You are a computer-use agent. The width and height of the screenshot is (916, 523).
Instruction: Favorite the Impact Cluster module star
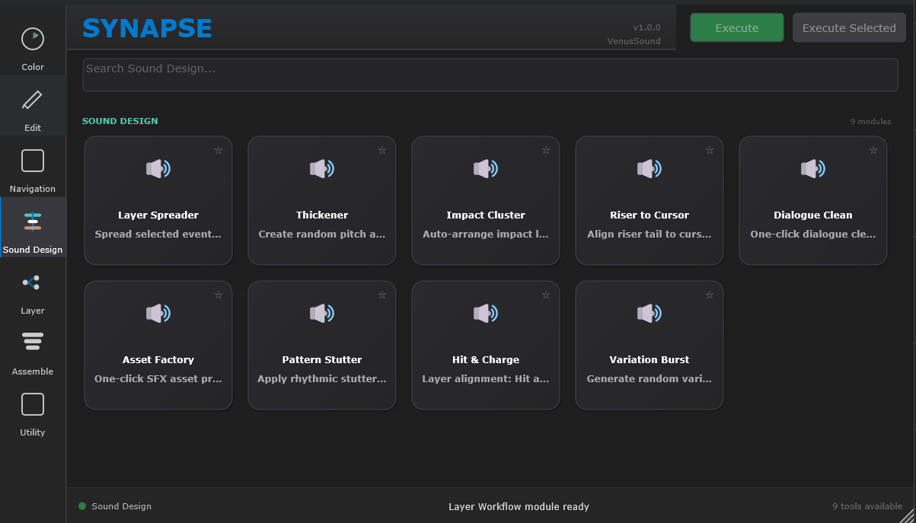click(546, 150)
